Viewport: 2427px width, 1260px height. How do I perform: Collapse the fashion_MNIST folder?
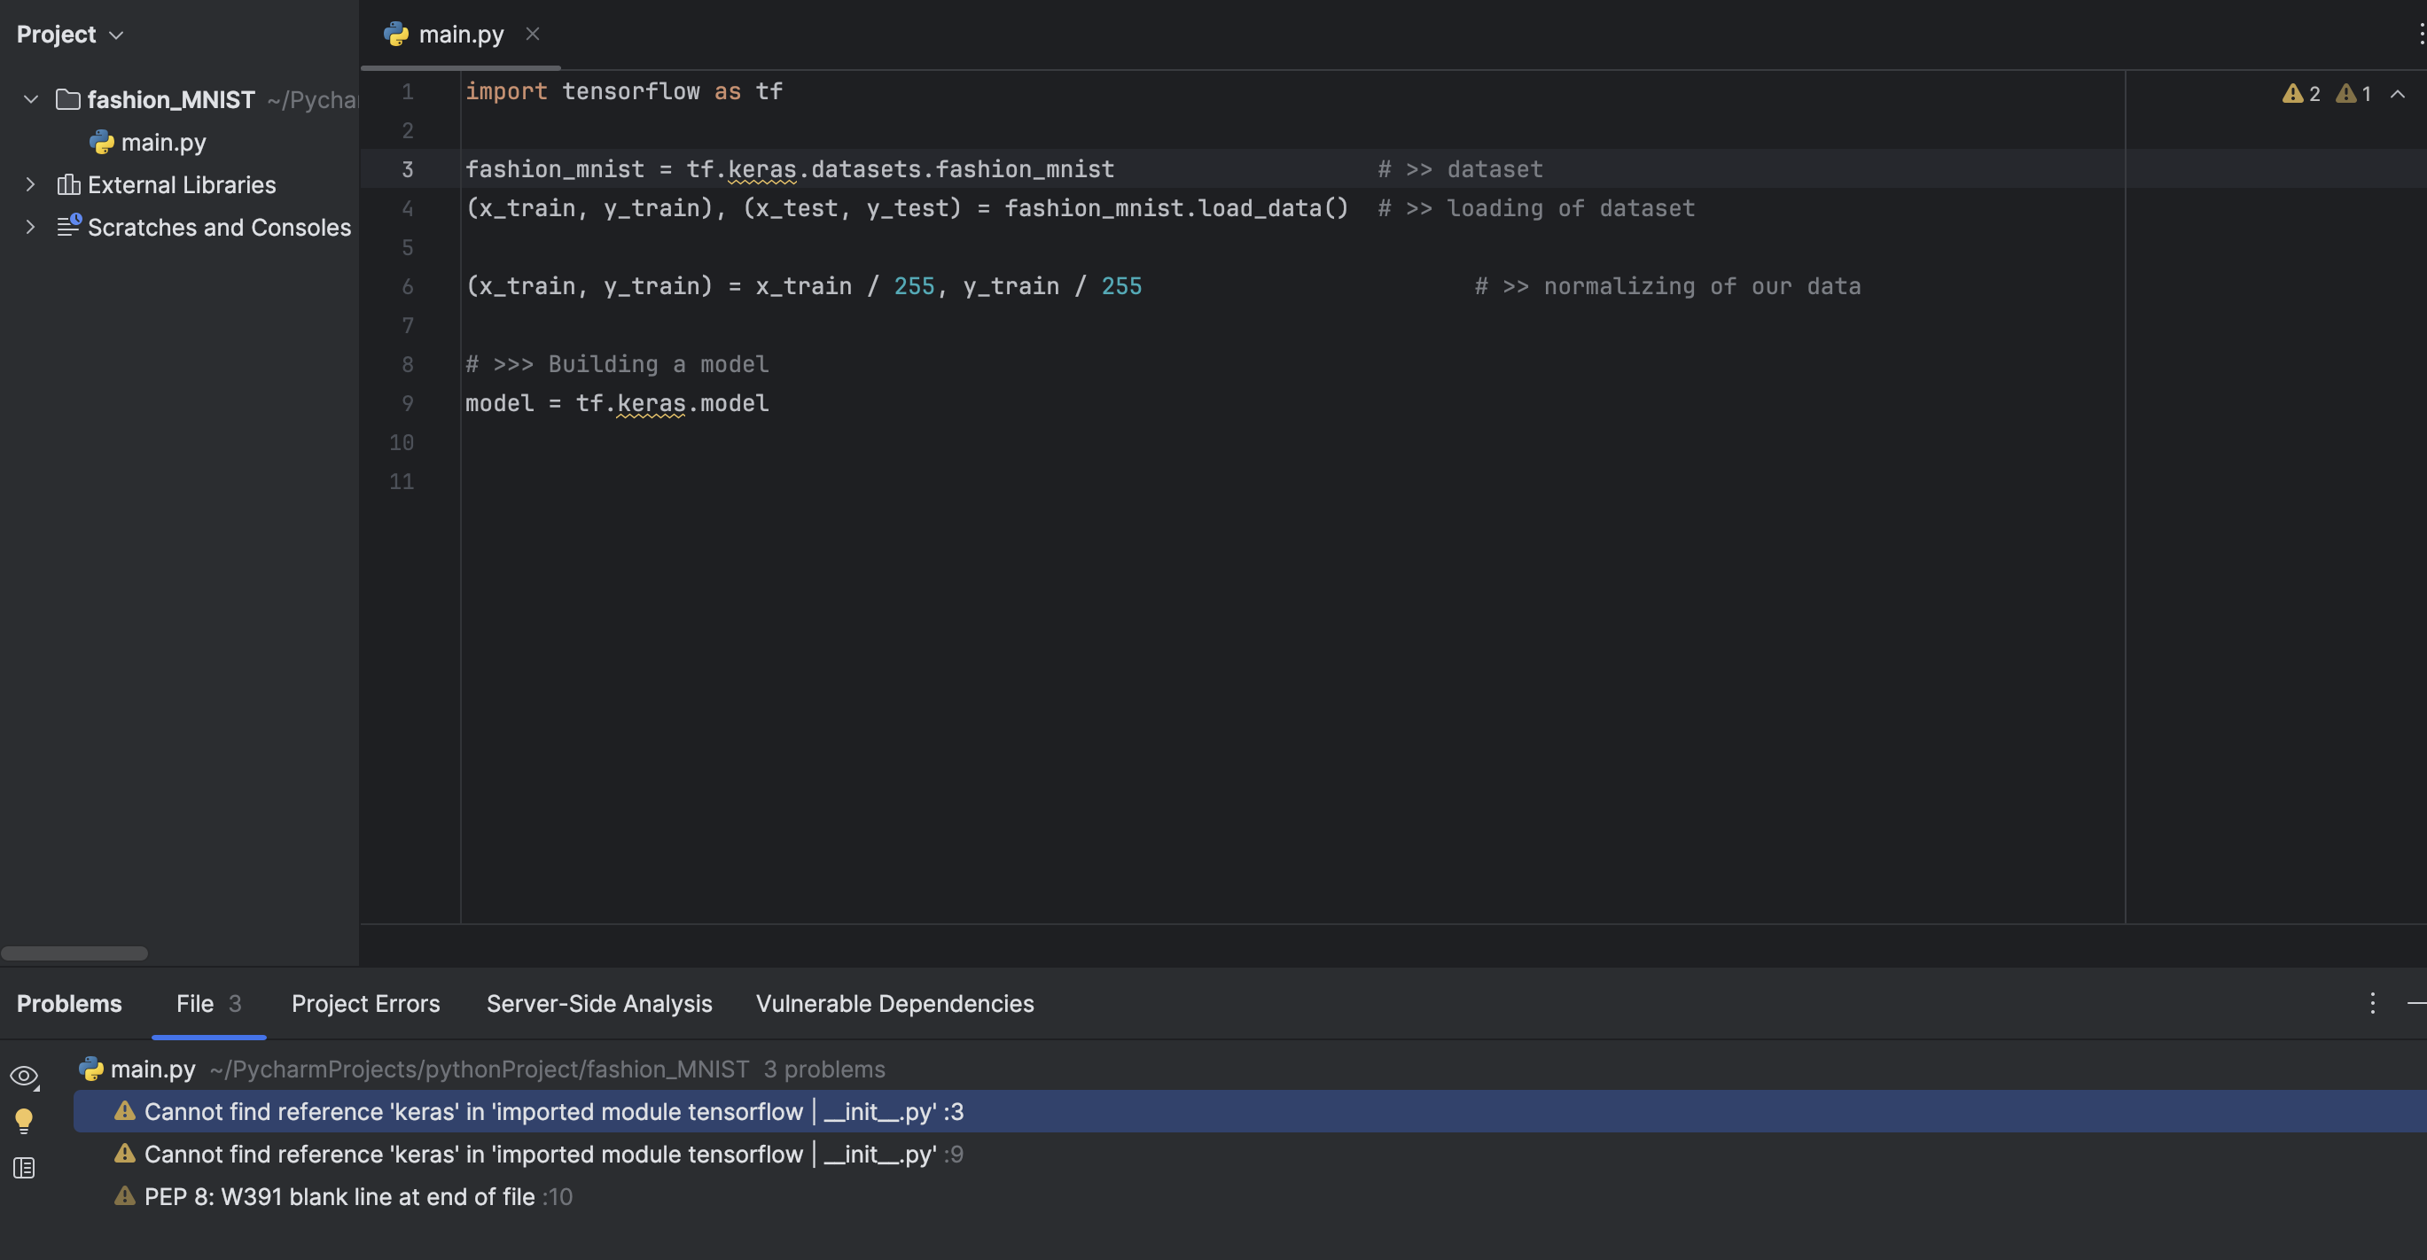tap(30, 99)
